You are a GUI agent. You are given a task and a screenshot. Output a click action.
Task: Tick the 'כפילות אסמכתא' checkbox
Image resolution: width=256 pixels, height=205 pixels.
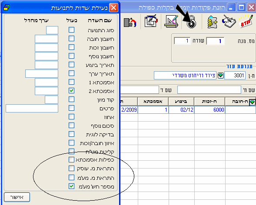click(72, 160)
